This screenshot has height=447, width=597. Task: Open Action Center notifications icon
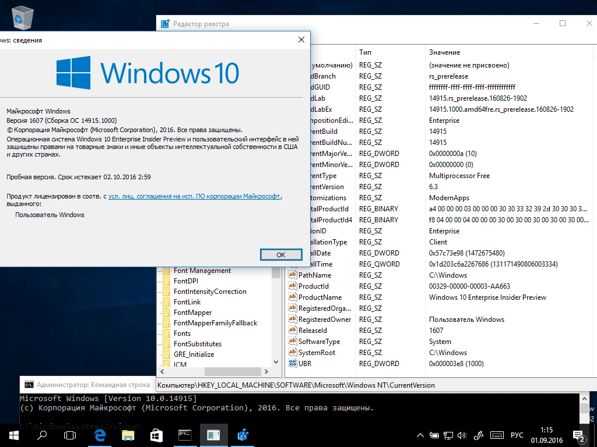(579, 436)
